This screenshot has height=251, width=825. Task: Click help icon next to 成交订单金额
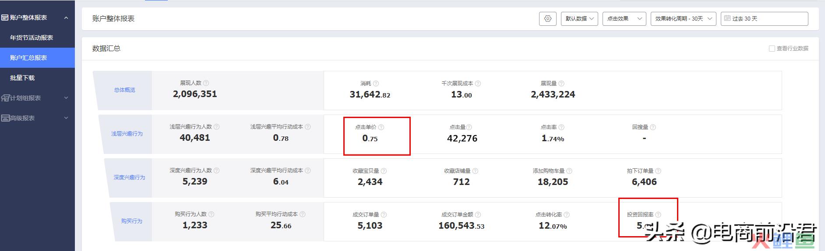pos(478,215)
